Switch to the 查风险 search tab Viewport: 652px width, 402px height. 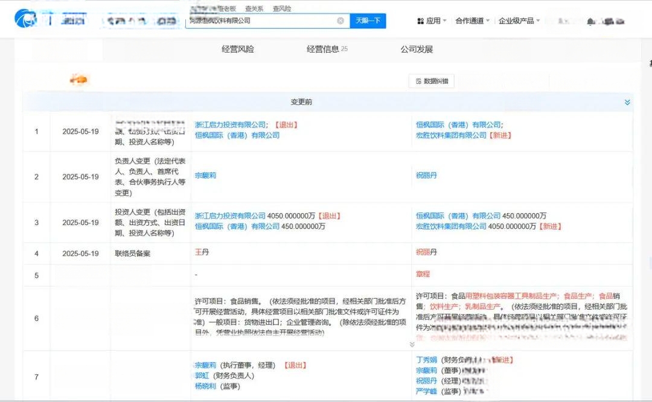(x=282, y=8)
